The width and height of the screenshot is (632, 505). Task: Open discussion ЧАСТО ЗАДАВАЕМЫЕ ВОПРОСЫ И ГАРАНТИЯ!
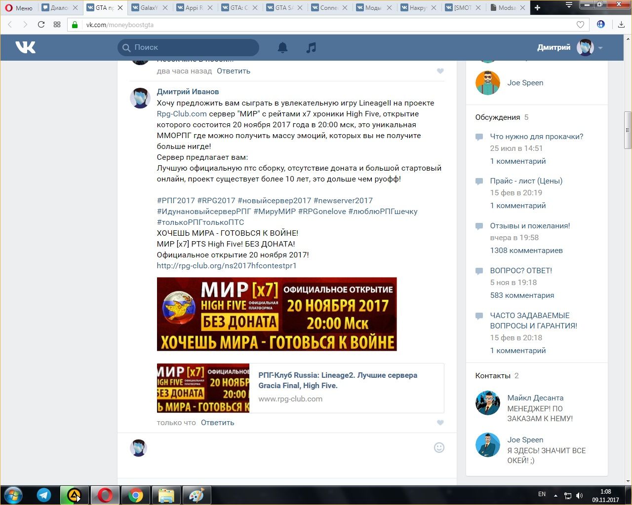[x=534, y=321]
